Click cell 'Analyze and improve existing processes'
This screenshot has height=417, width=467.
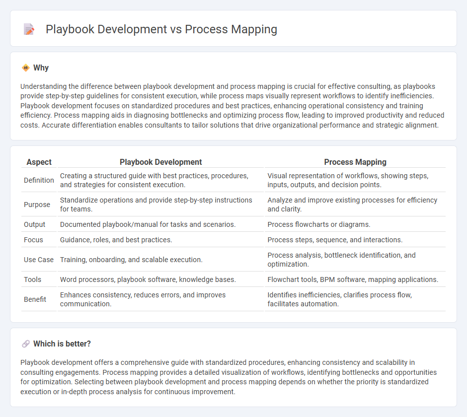click(355, 205)
